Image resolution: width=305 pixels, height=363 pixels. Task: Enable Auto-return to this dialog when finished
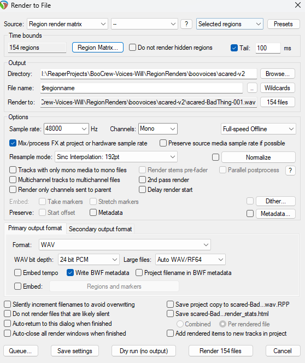(x=8, y=324)
